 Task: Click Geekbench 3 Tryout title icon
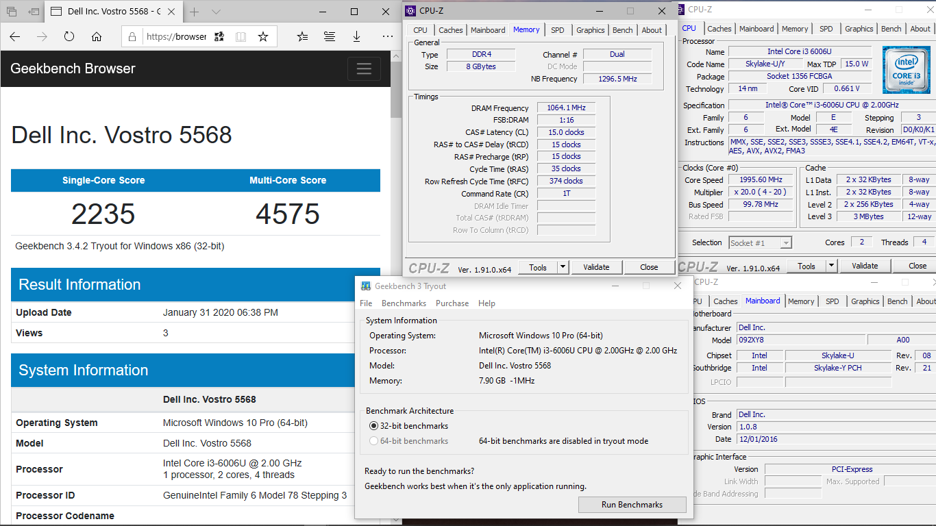[367, 286]
